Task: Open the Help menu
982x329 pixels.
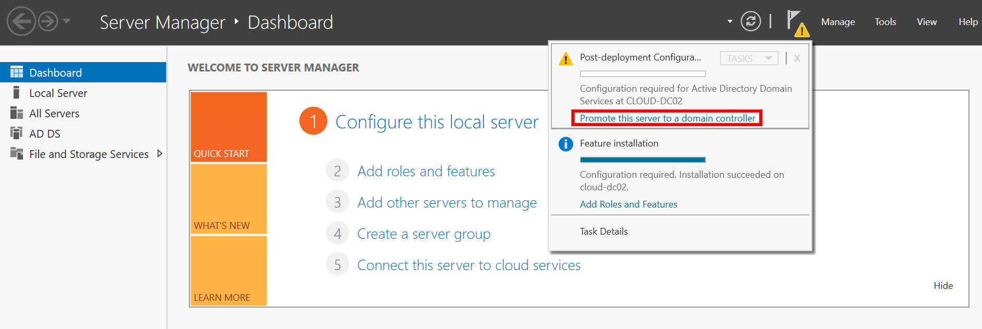Action: tap(968, 22)
